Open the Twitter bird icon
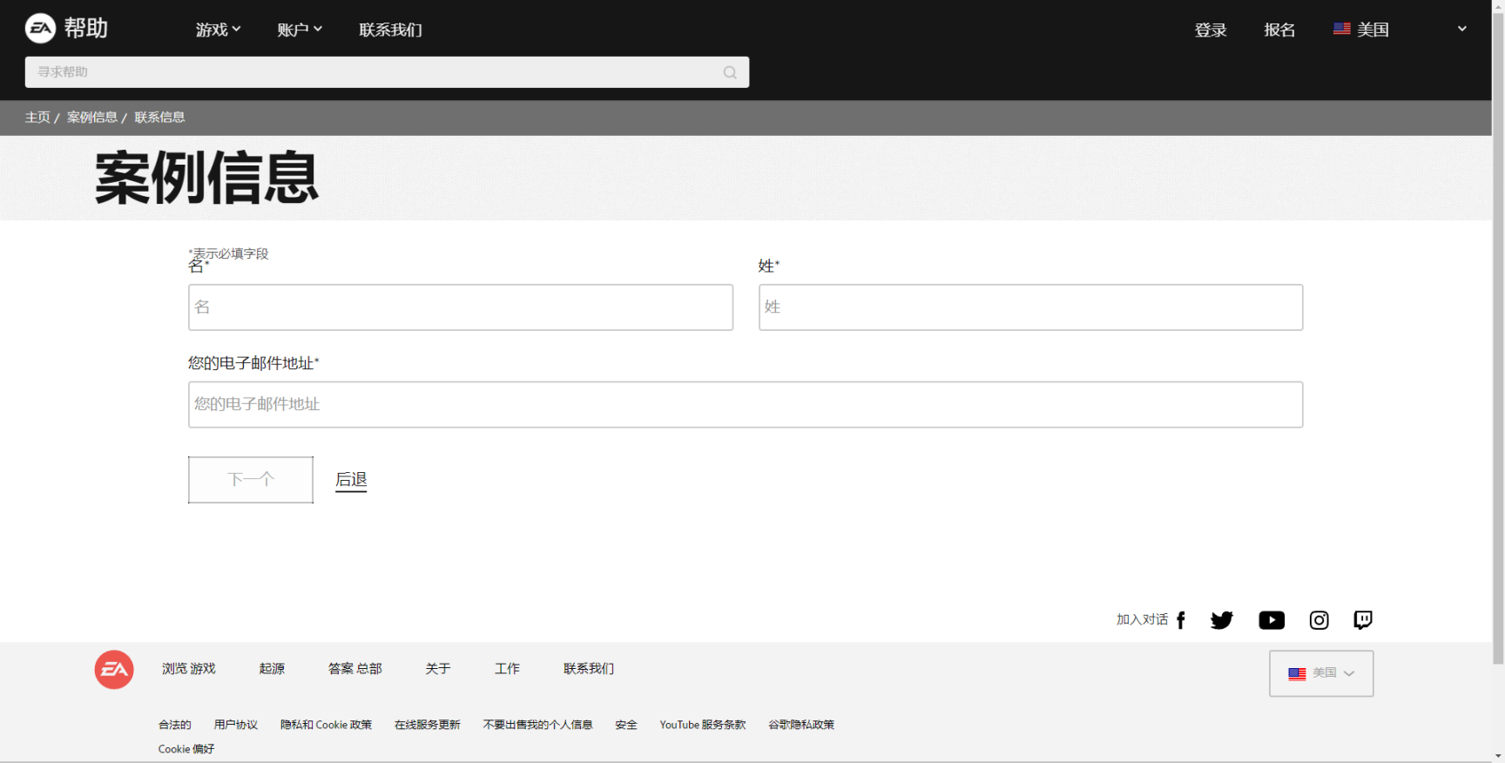The height and width of the screenshot is (763, 1505). 1222,620
